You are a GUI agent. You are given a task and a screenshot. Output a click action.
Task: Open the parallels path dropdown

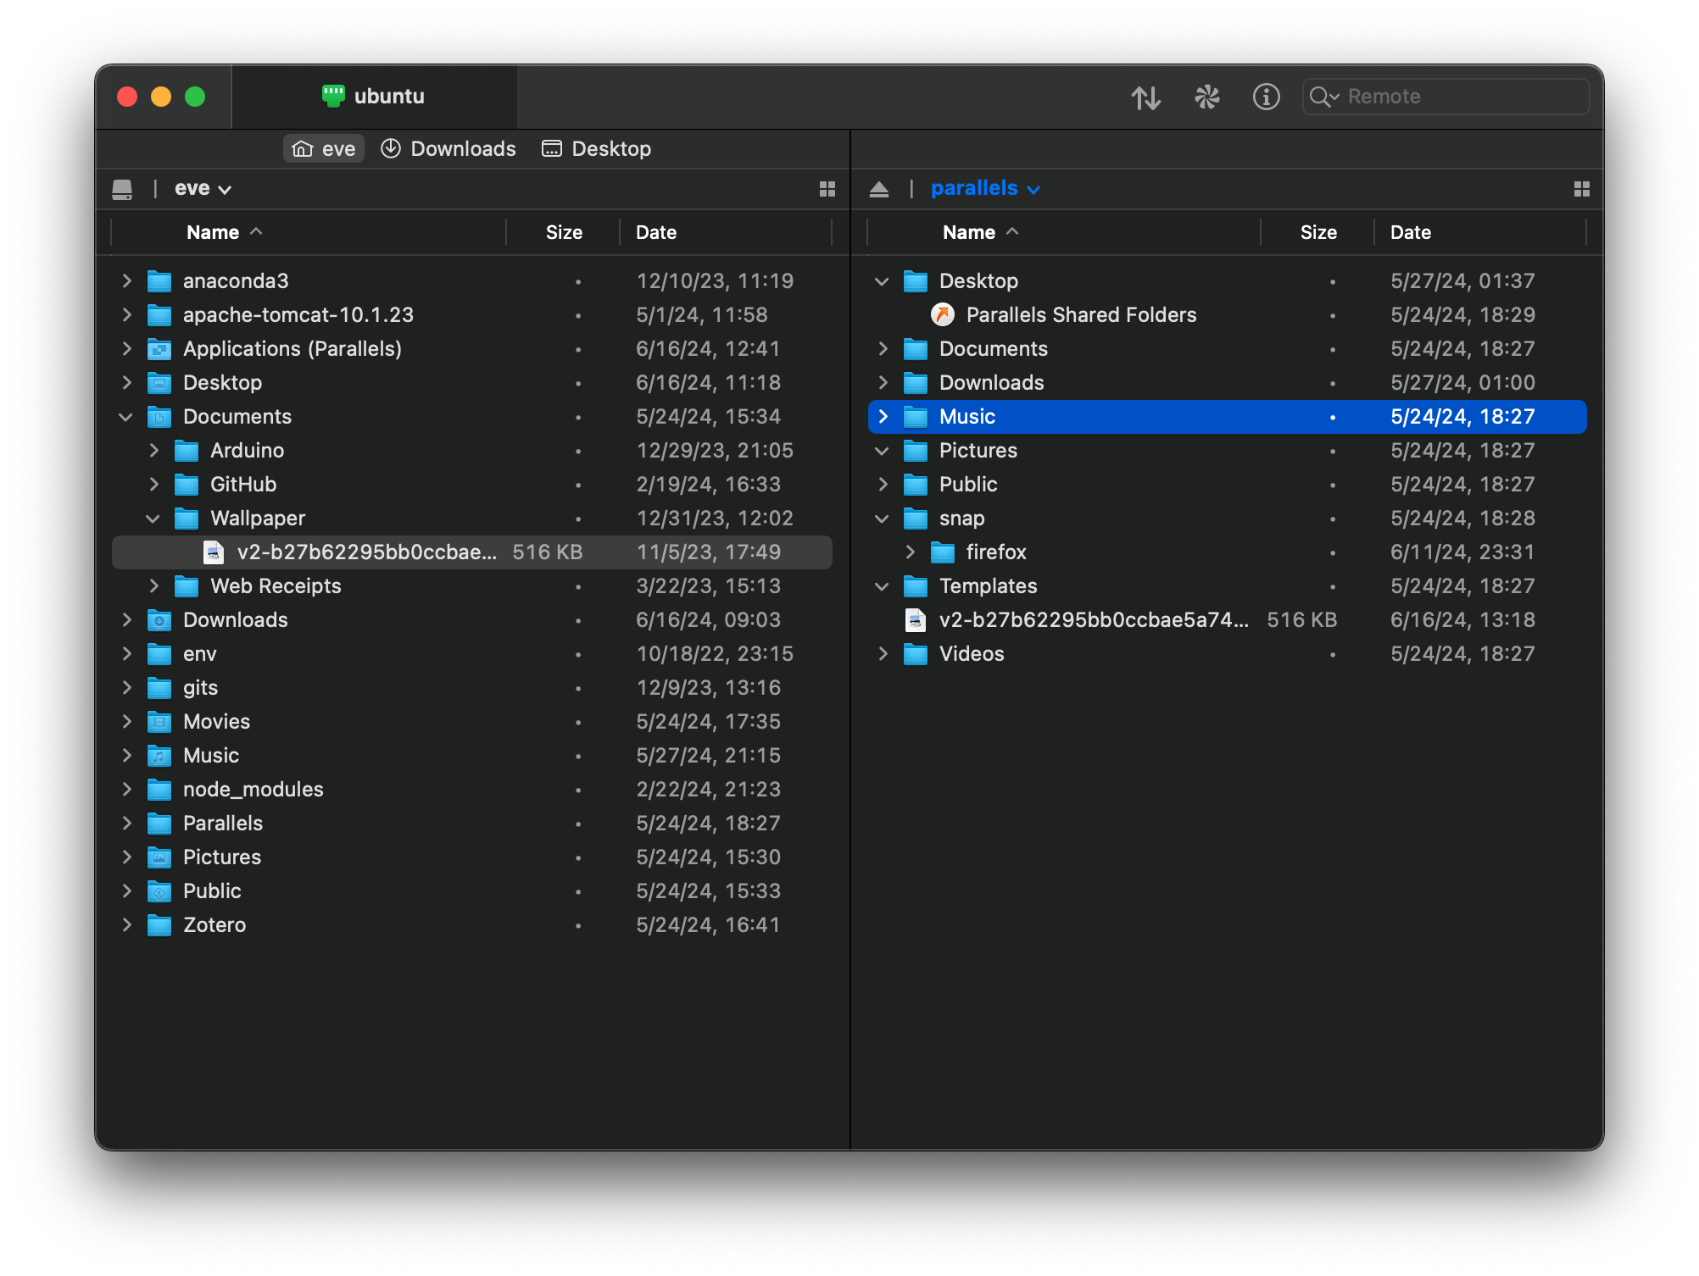(985, 189)
